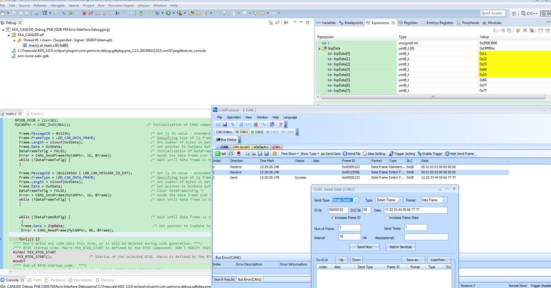This screenshot has width=551, height=288.
Task: Remove selected expression with X icon
Action: point(525,30)
